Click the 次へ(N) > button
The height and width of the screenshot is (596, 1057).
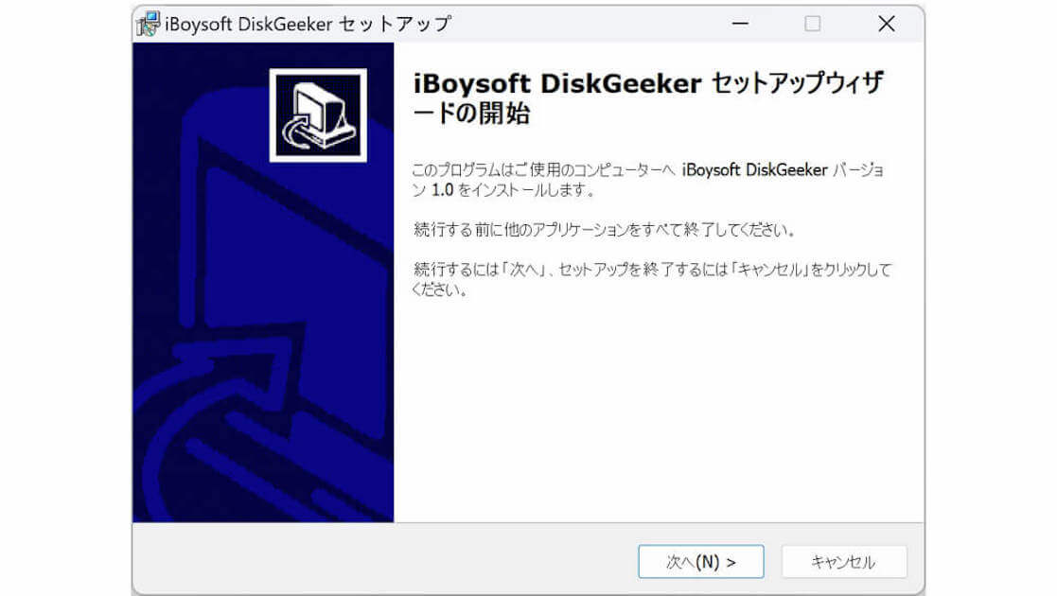point(700,561)
